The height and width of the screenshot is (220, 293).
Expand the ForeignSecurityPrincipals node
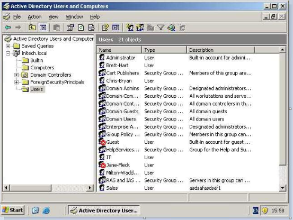[x=16, y=82]
